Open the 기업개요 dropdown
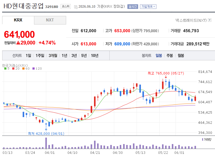Image resolution: width=215 pixels, height=156 pixels. (x=148, y=6)
